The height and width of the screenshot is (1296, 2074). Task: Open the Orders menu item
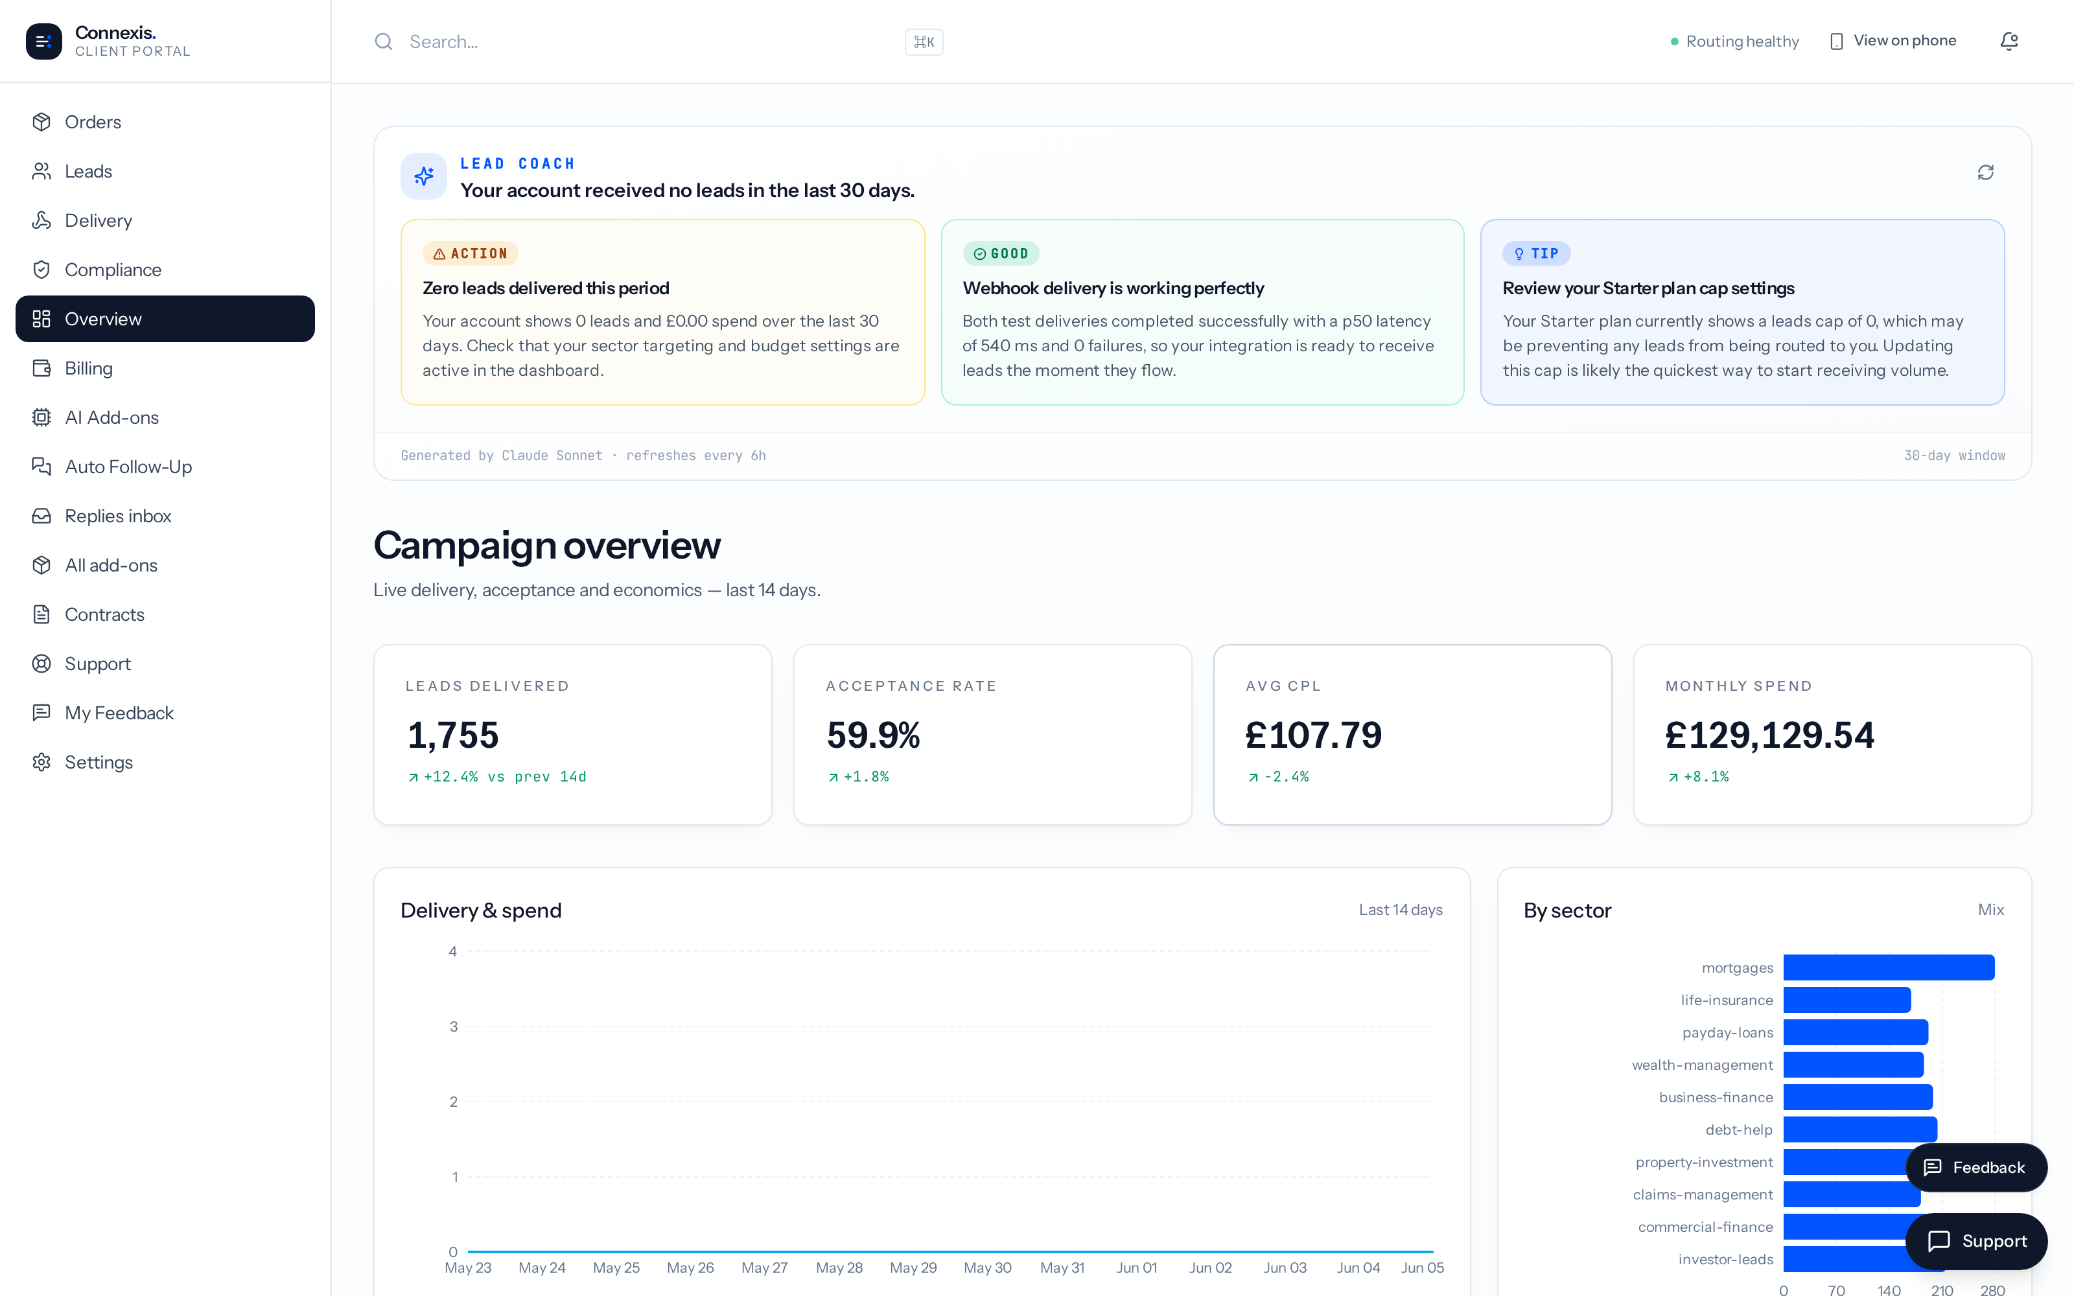pos(165,122)
